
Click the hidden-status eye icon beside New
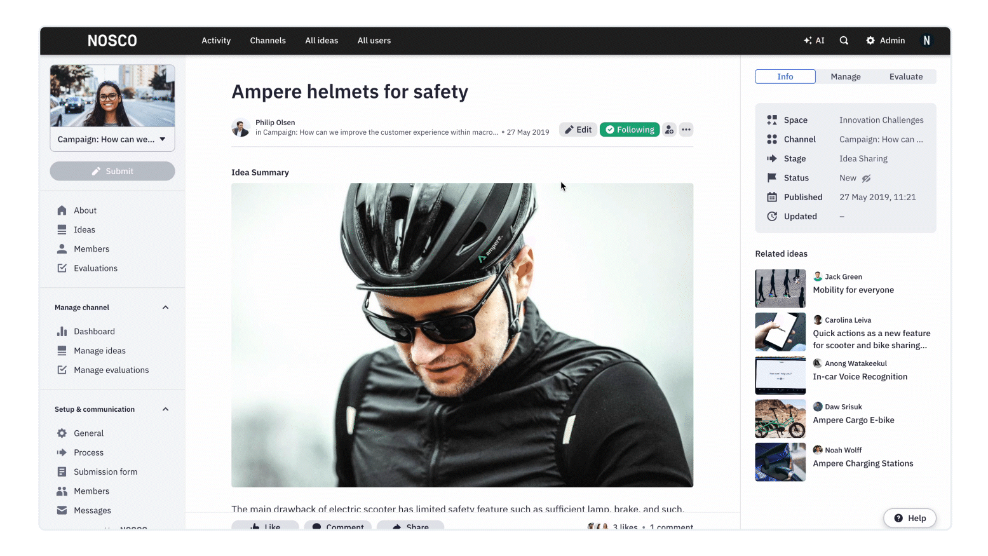pyautogui.click(x=866, y=179)
